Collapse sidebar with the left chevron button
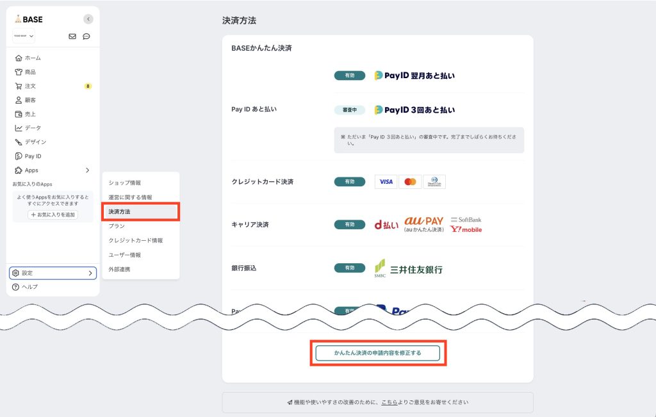Image resolution: width=656 pixels, height=417 pixels. pos(88,19)
